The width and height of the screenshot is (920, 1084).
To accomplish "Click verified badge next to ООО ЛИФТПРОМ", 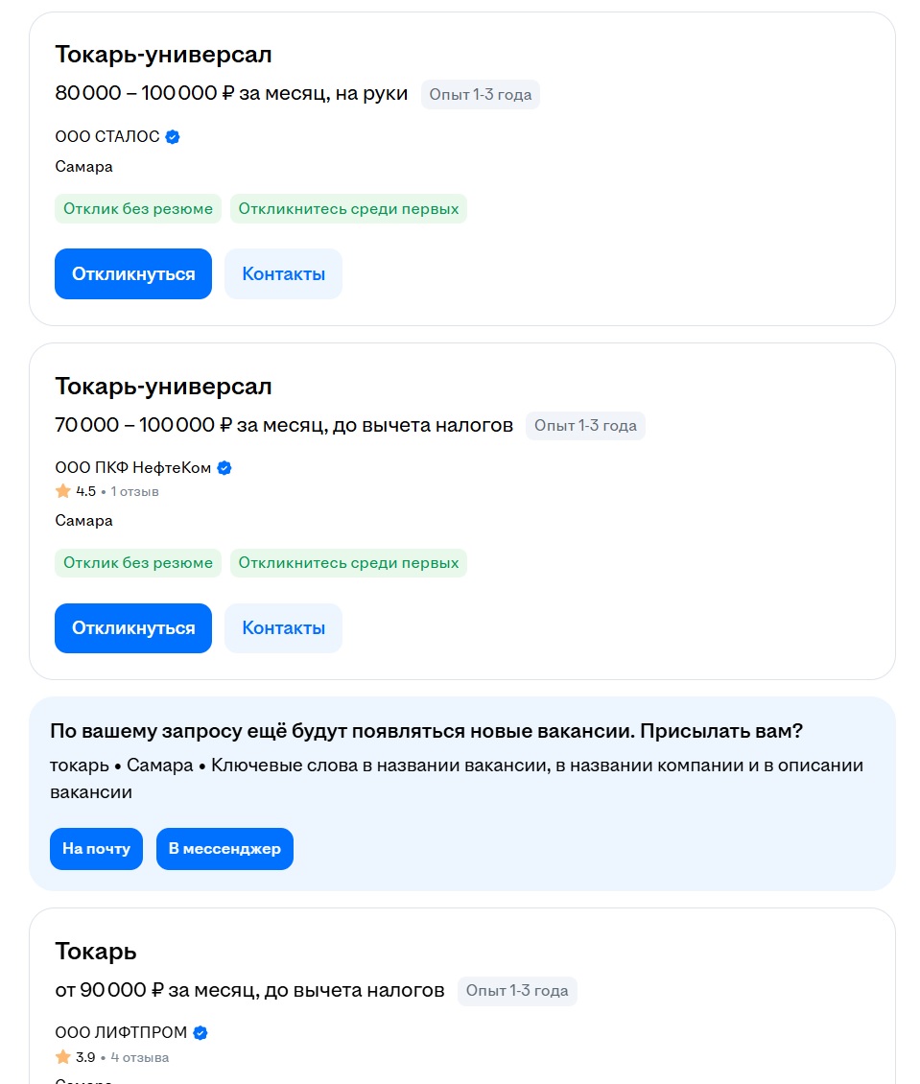I will 201,1033.
